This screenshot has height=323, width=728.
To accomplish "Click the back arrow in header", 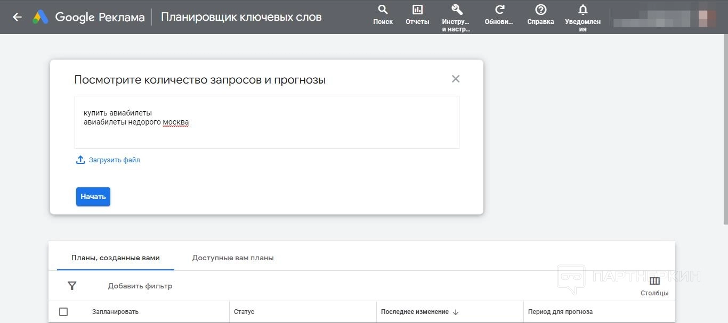I will (x=17, y=17).
